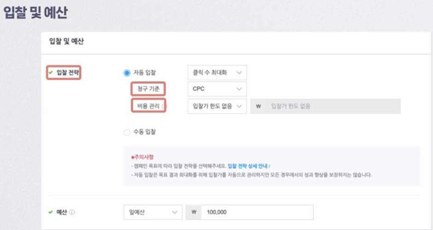Click the disabled 입찰가 한도 없음 input field
Viewport: 433px width, 230px height.
pos(325,106)
